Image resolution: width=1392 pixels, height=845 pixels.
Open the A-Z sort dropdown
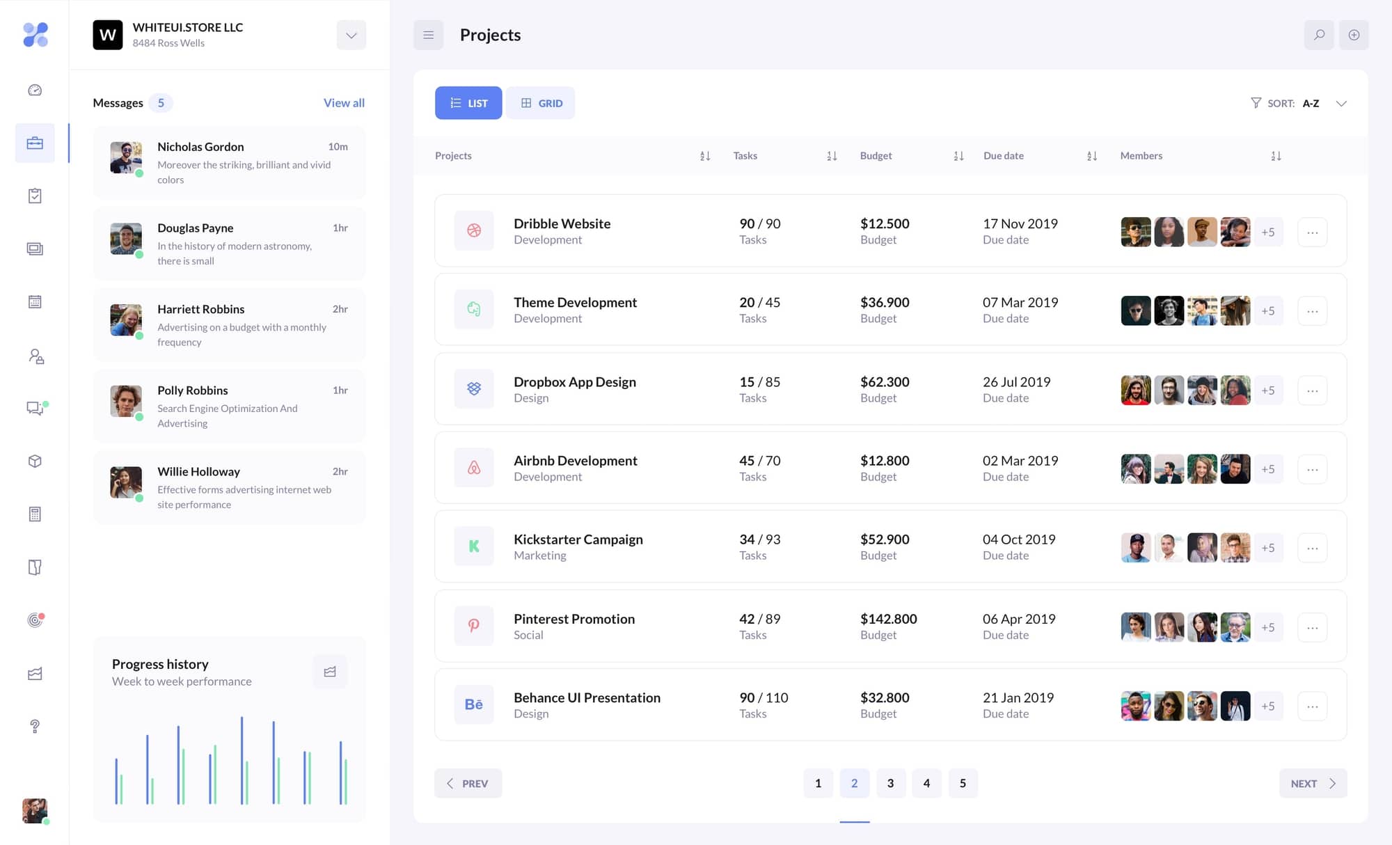click(x=1341, y=103)
